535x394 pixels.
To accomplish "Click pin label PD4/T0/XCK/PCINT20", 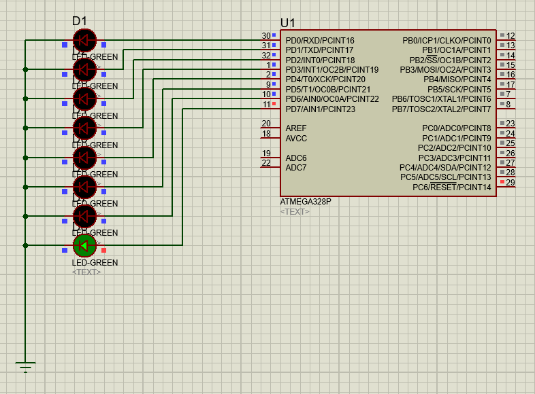I will (x=325, y=79).
